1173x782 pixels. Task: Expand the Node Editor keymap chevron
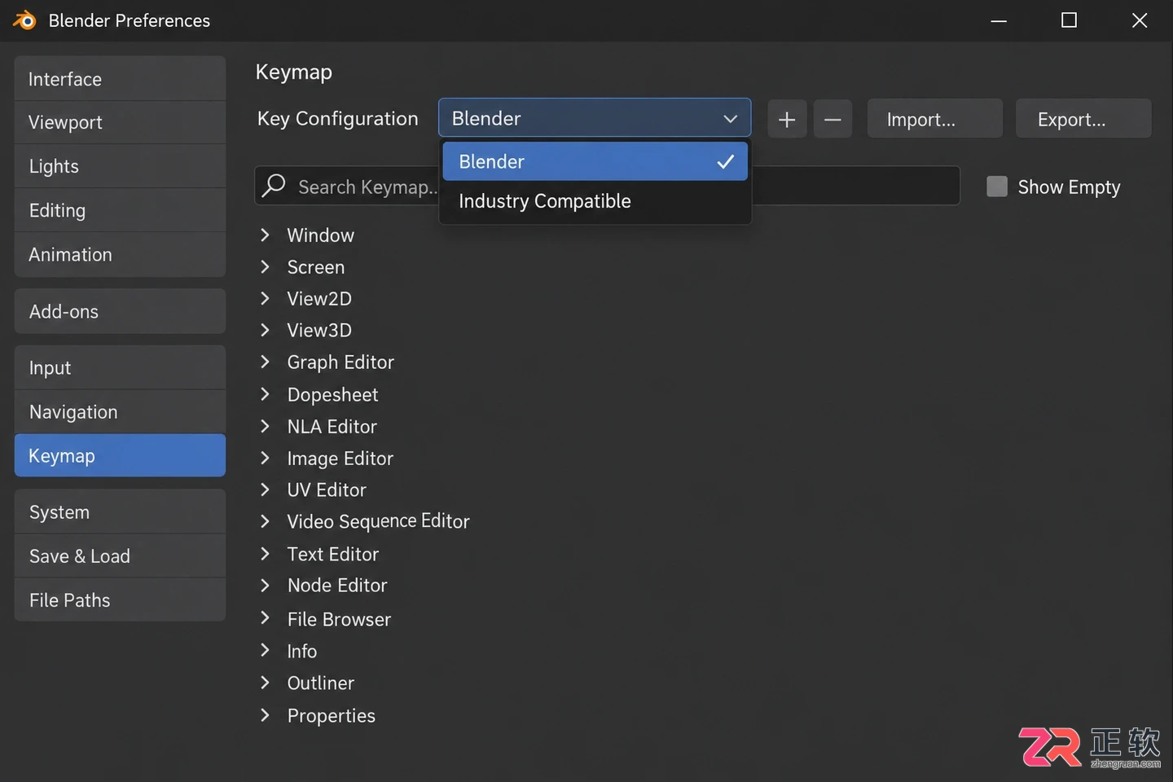tap(265, 585)
